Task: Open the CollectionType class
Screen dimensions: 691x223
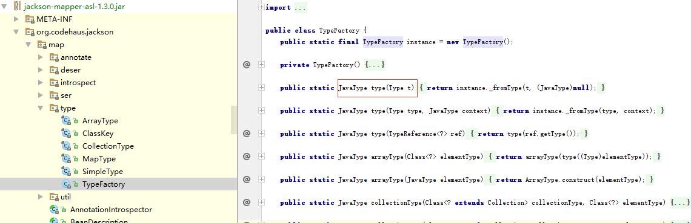Action: pos(108,146)
